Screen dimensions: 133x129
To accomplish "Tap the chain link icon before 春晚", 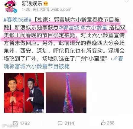I will click(x=115, y=58).
